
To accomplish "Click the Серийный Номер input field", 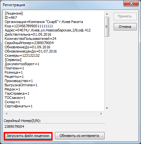I will 54,126.
